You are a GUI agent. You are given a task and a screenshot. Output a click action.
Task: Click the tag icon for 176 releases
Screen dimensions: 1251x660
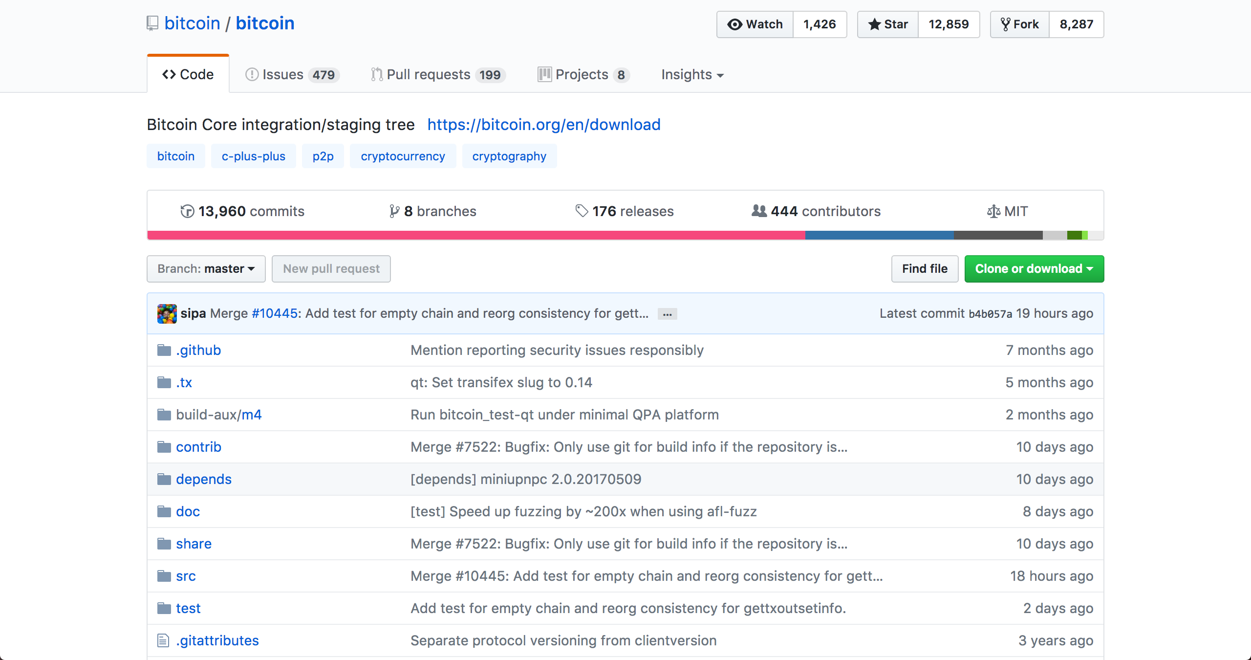click(582, 211)
